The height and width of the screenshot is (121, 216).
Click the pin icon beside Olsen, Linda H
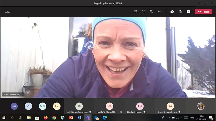[19, 94]
